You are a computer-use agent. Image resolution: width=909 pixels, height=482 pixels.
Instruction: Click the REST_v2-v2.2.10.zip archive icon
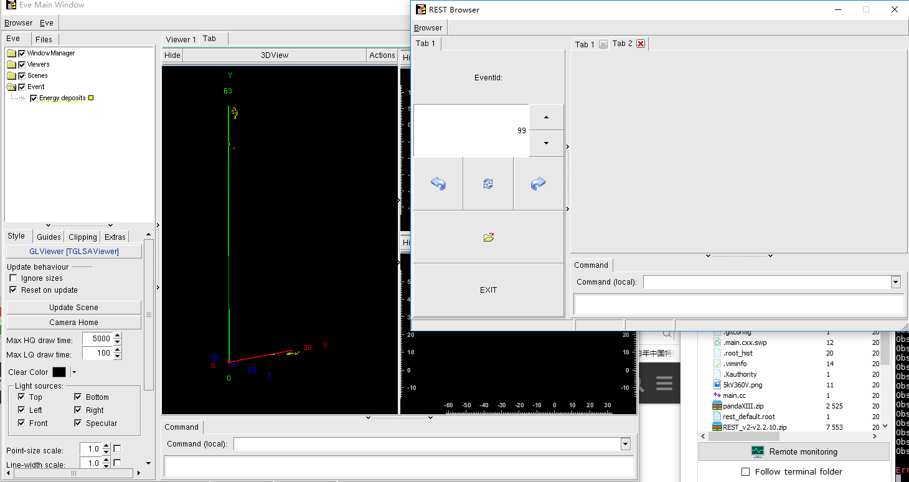[x=717, y=427]
